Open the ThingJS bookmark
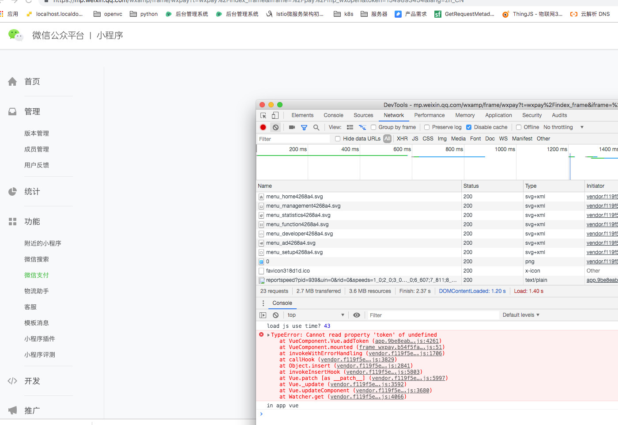 (x=532, y=14)
